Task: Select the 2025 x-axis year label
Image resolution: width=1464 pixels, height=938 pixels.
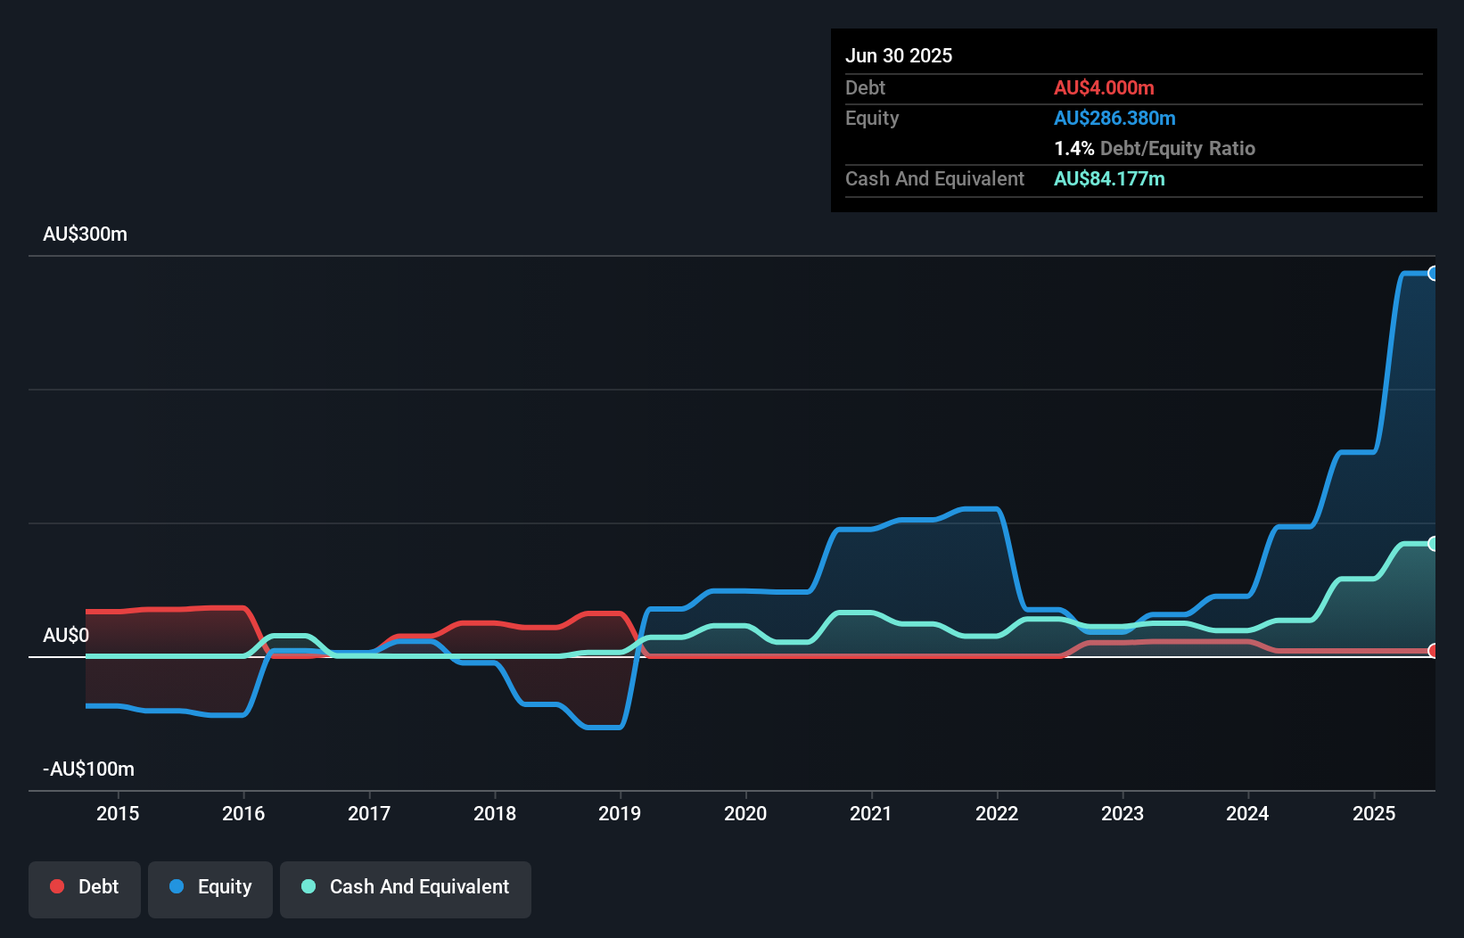Action: tap(1374, 813)
